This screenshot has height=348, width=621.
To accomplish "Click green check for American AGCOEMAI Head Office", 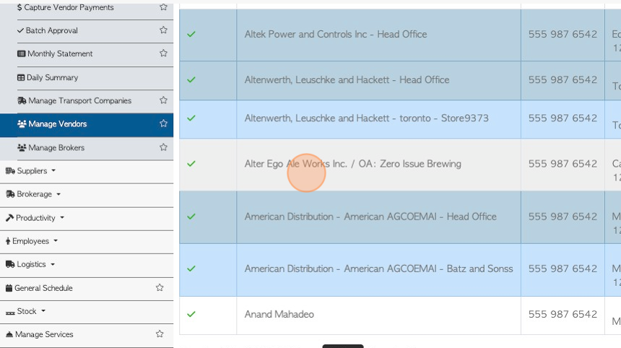I will coord(191,217).
